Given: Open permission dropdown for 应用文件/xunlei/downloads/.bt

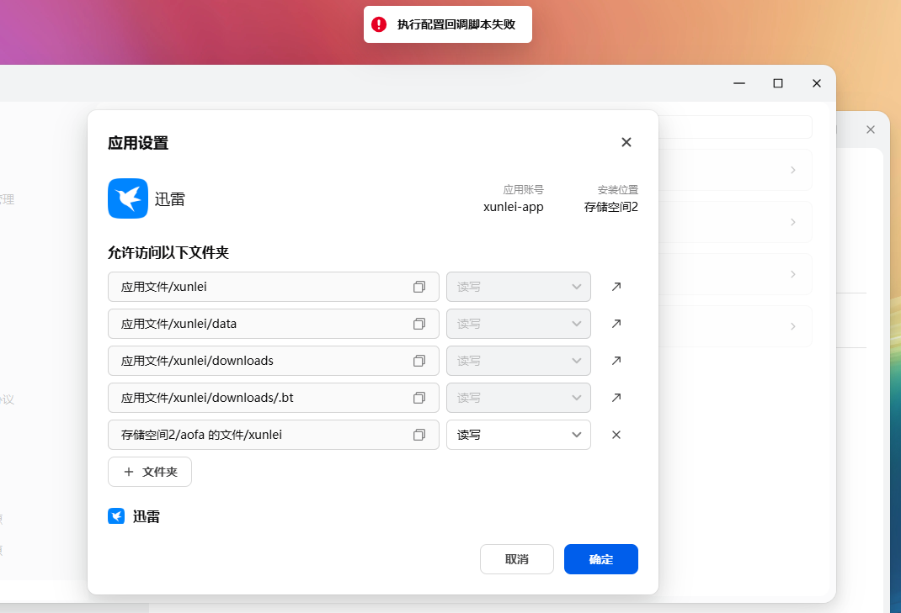Looking at the screenshot, I should pos(519,398).
